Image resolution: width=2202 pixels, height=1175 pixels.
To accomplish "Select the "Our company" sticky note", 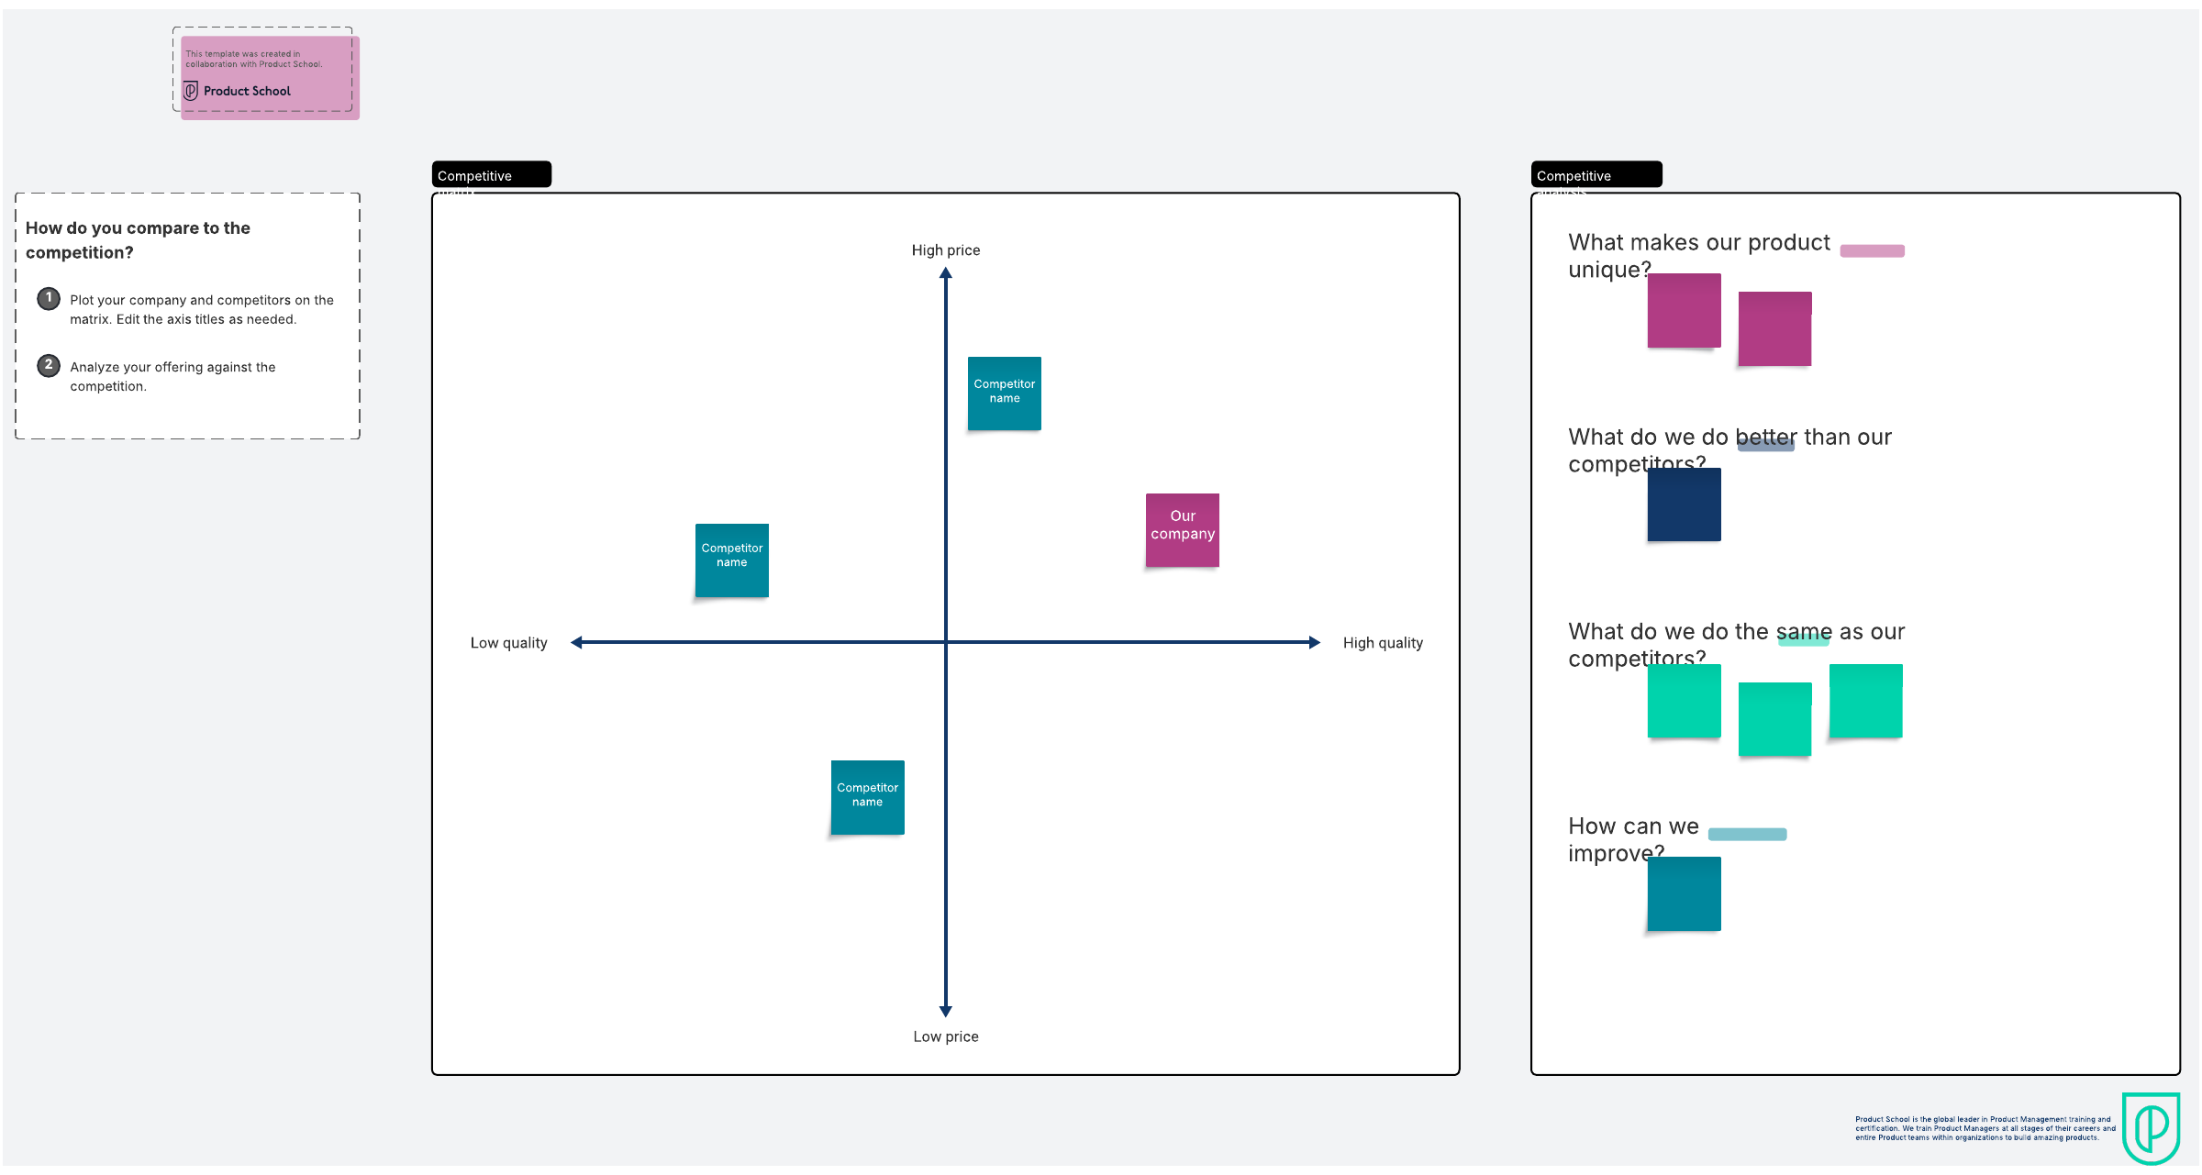I will pyautogui.click(x=1182, y=530).
